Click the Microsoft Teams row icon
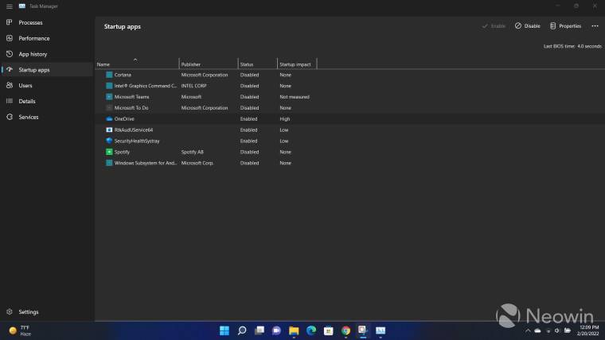The width and height of the screenshot is (605, 340). pos(109,97)
